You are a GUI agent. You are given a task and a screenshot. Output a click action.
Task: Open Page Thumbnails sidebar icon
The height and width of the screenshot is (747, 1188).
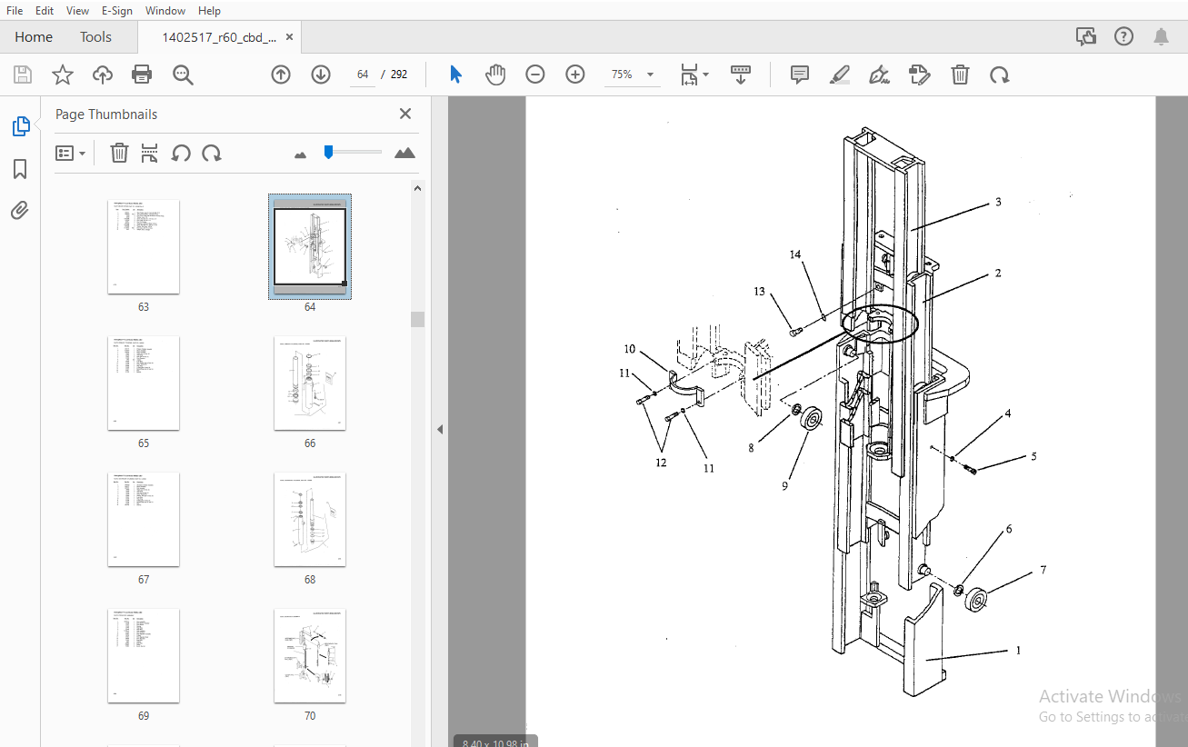tap(20, 127)
